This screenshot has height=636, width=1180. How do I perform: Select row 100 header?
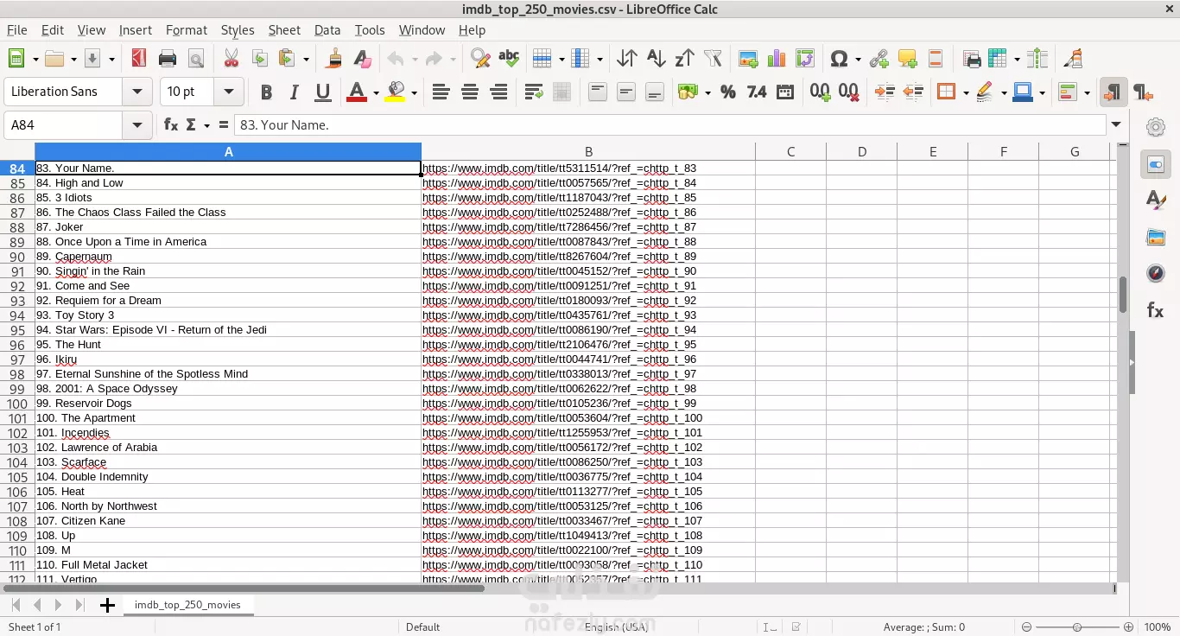click(x=17, y=404)
